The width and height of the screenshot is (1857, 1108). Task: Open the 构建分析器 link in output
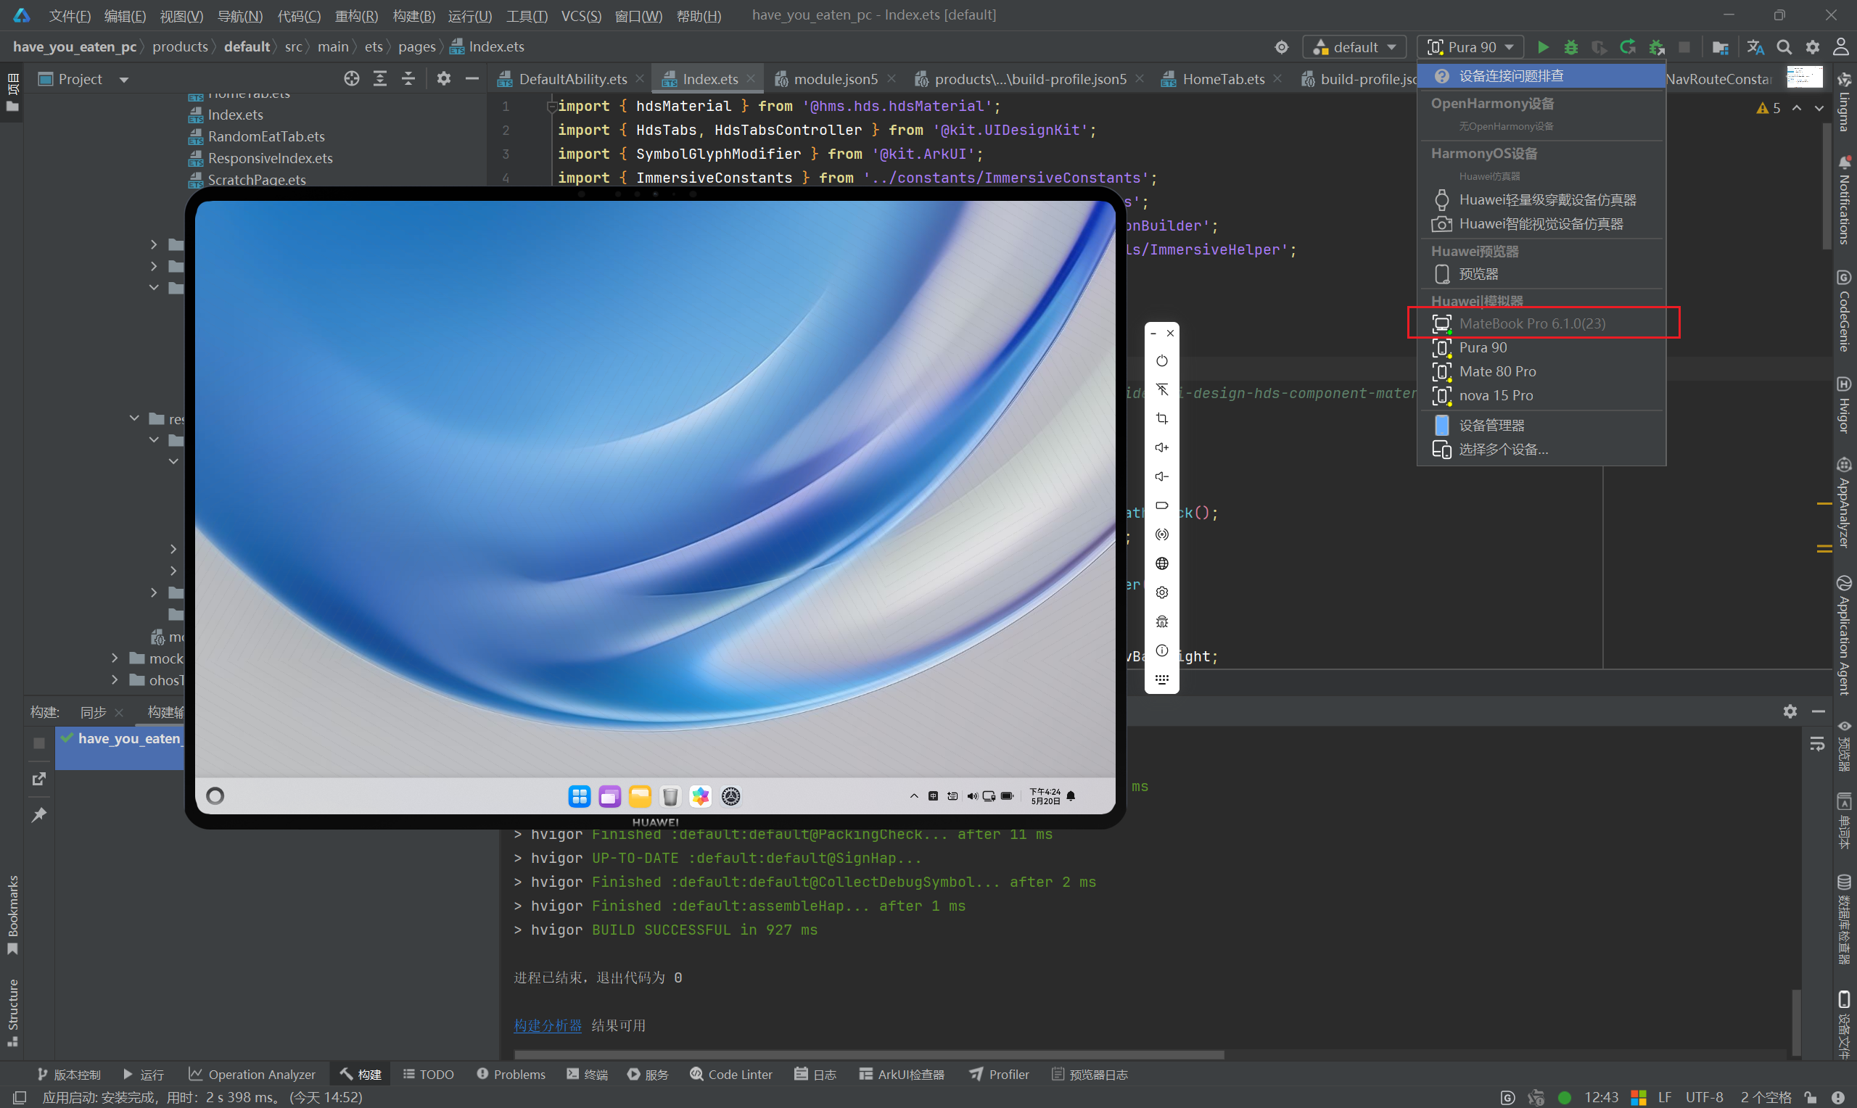click(548, 1025)
